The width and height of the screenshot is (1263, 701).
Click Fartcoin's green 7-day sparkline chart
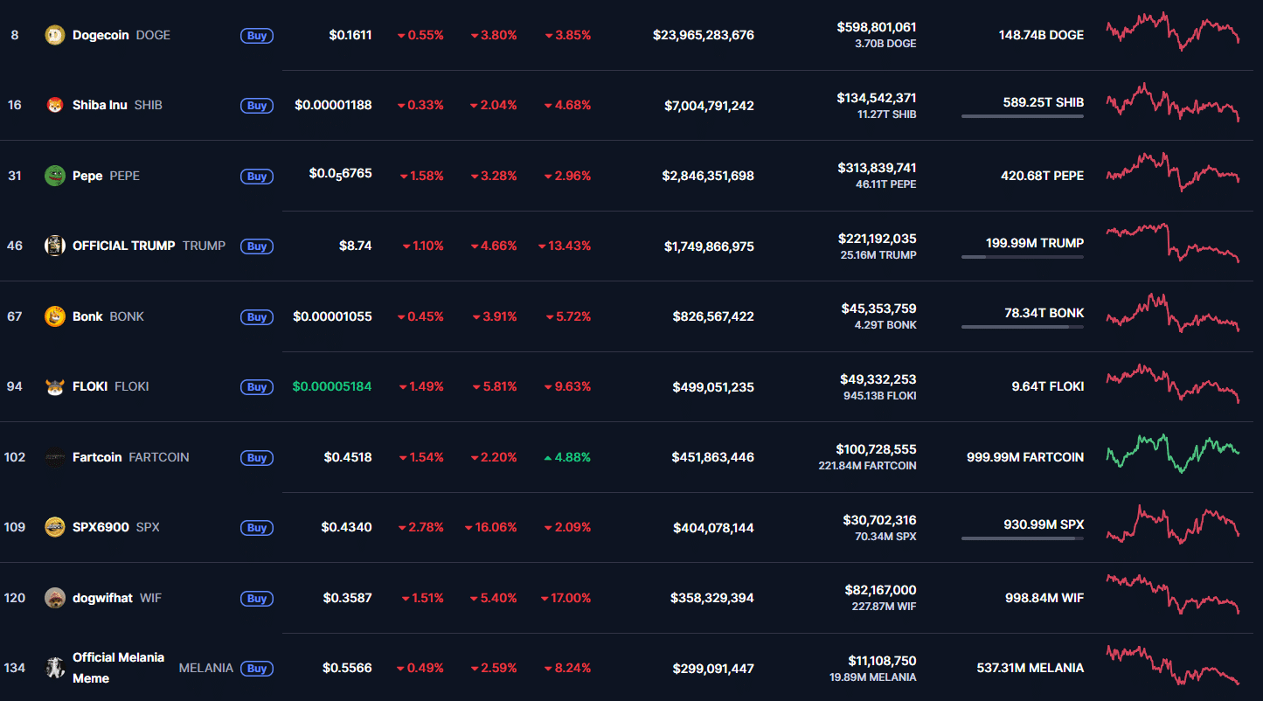click(1172, 453)
